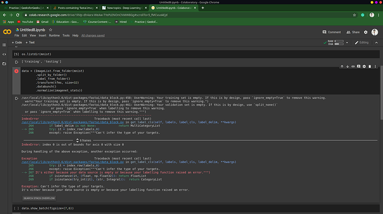Open the Google account avatar in Colab
The height and width of the screenshot is (214, 383).
(375, 32)
